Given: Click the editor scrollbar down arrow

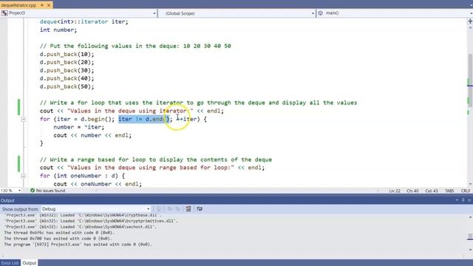Looking at the screenshot, I should coord(470,185).
